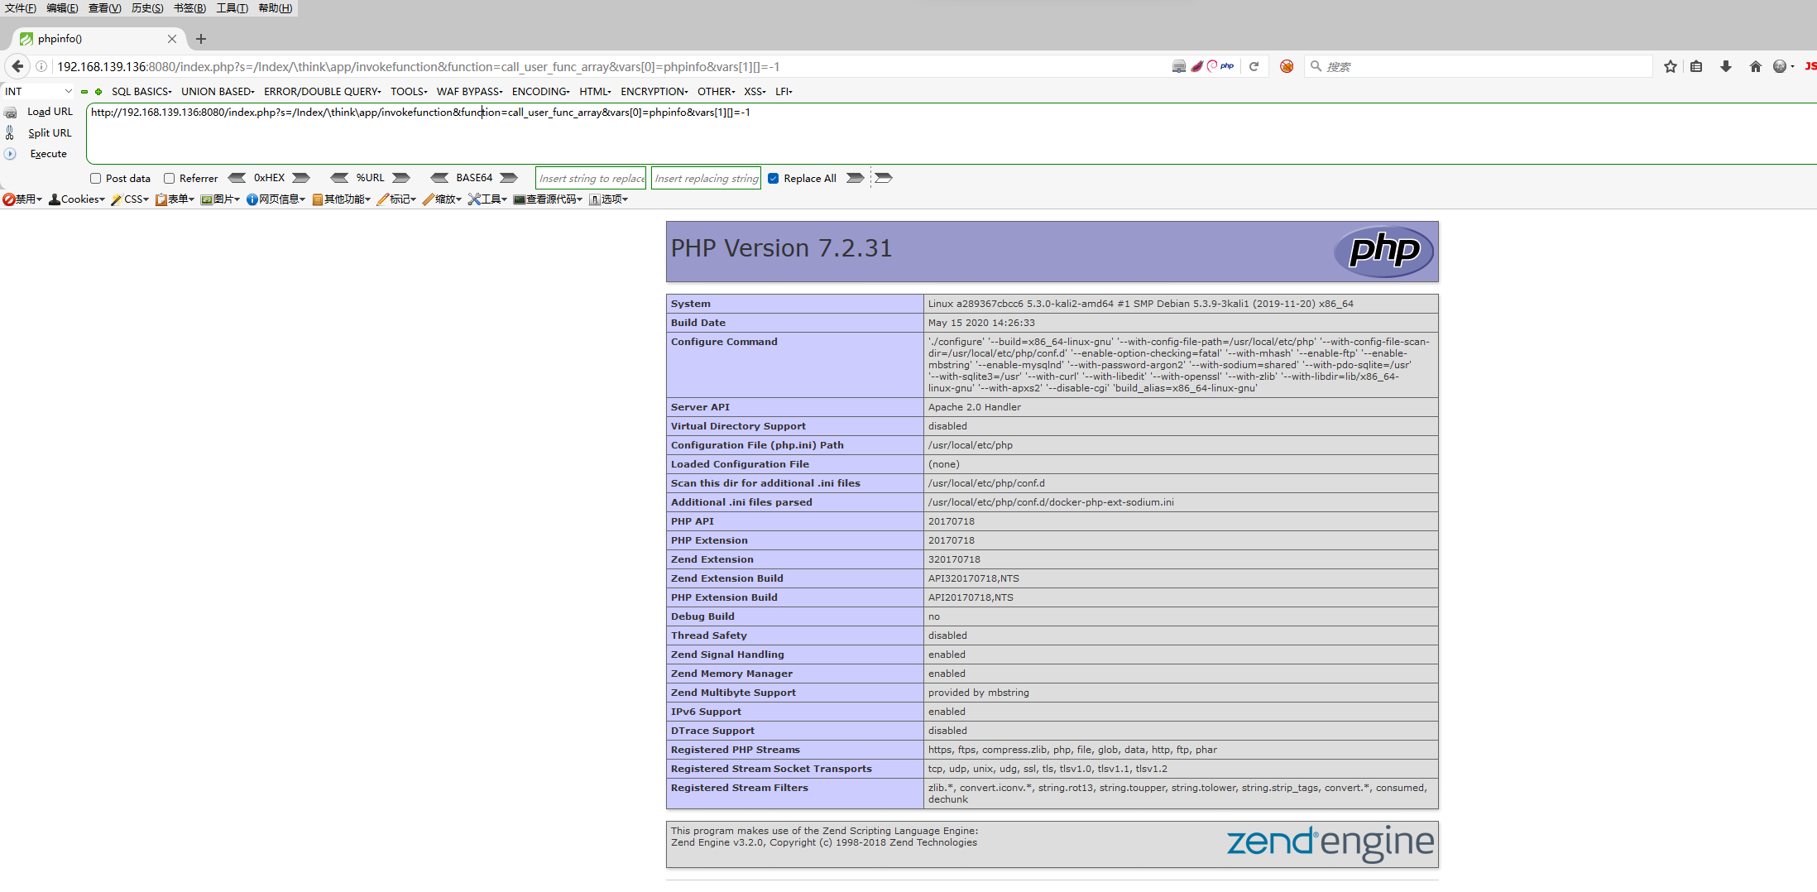1817x892 pixels.
Task: Expand the WAF BYPASS menu
Action: pos(469,92)
